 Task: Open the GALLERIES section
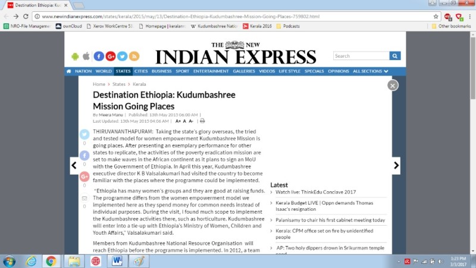tap(244, 71)
